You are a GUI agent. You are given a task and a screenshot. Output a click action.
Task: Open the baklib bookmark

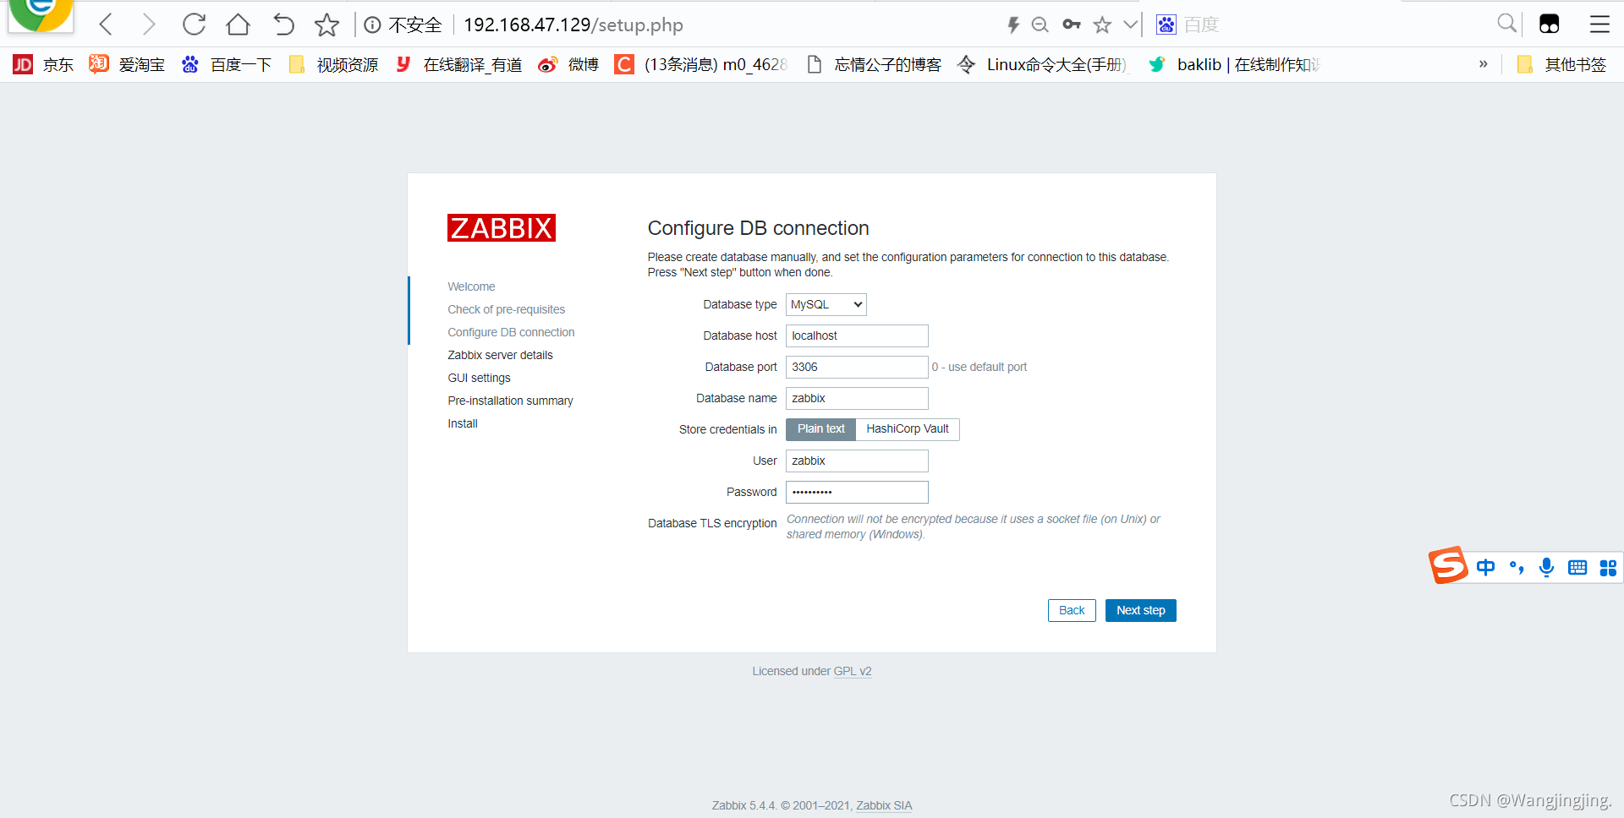[x=1234, y=64]
